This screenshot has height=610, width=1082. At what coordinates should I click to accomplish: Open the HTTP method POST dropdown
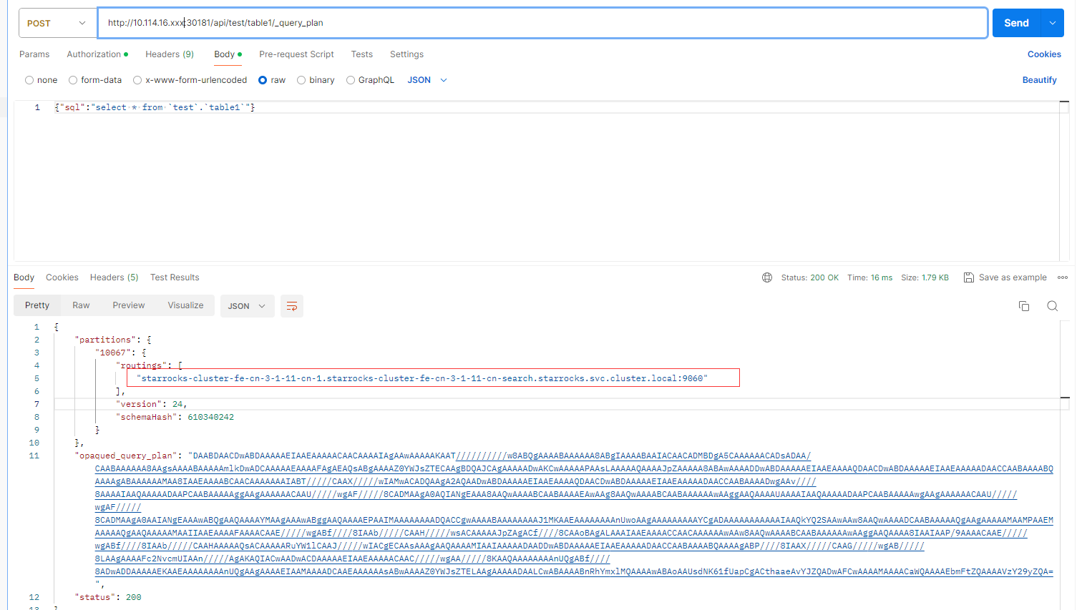[x=58, y=23]
